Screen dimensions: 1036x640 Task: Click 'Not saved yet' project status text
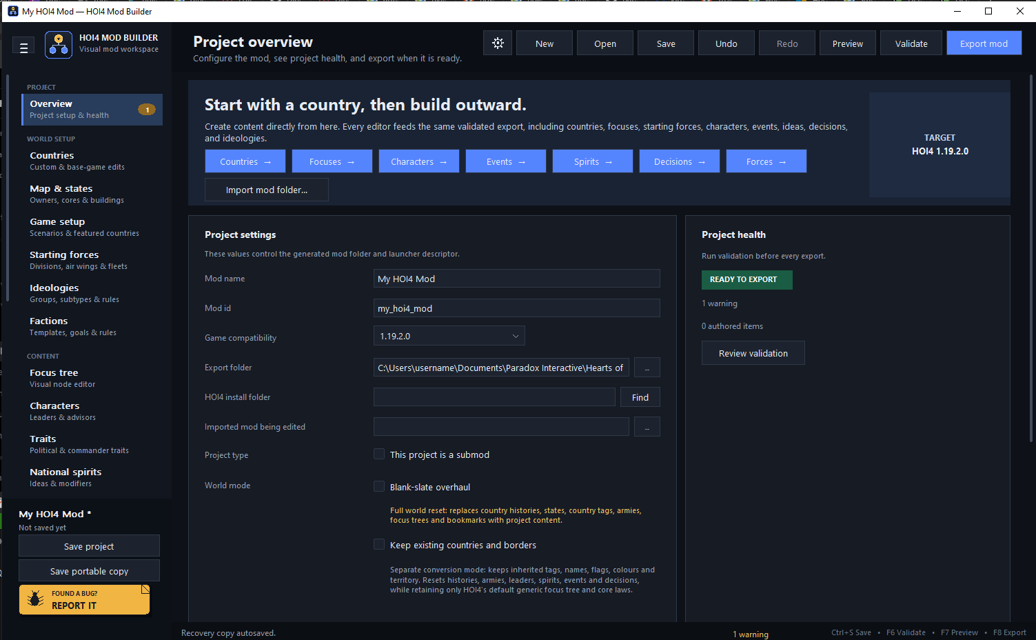pyautogui.click(x=43, y=528)
